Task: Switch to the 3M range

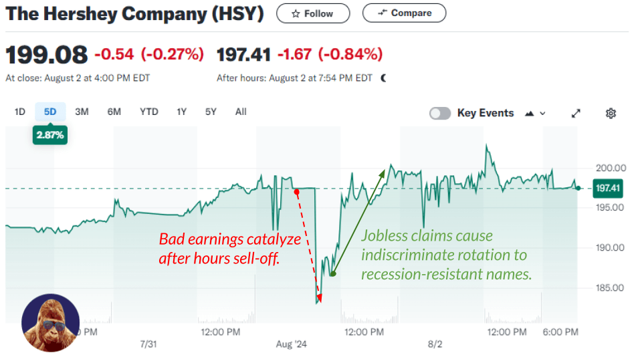Action: [x=82, y=112]
